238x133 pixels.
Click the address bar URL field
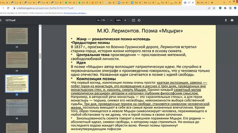click(45, 8)
